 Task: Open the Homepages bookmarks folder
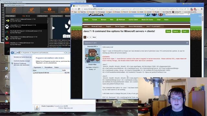[100, 12]
